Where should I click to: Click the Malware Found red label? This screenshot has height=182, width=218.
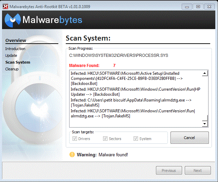(x=84, y=65)
